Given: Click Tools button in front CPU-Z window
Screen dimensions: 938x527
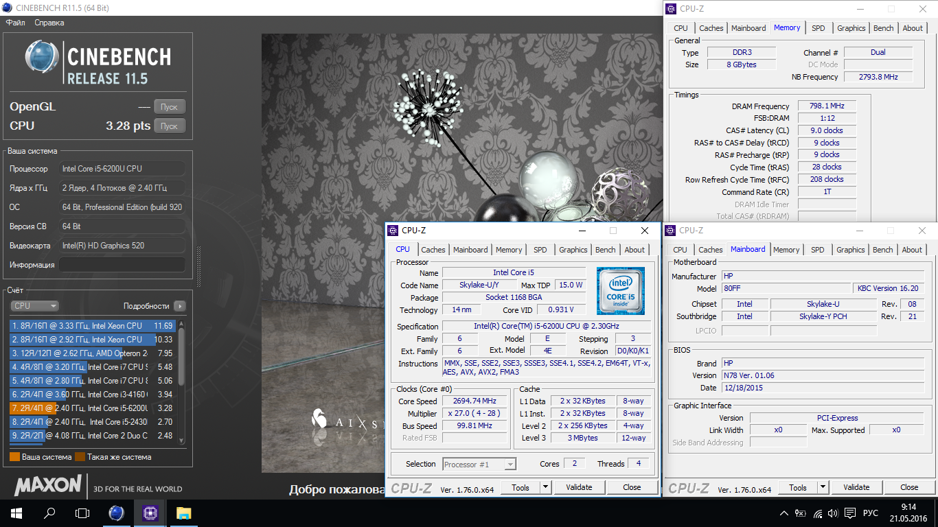Looking at the screenshot, I should click(521, 487).
